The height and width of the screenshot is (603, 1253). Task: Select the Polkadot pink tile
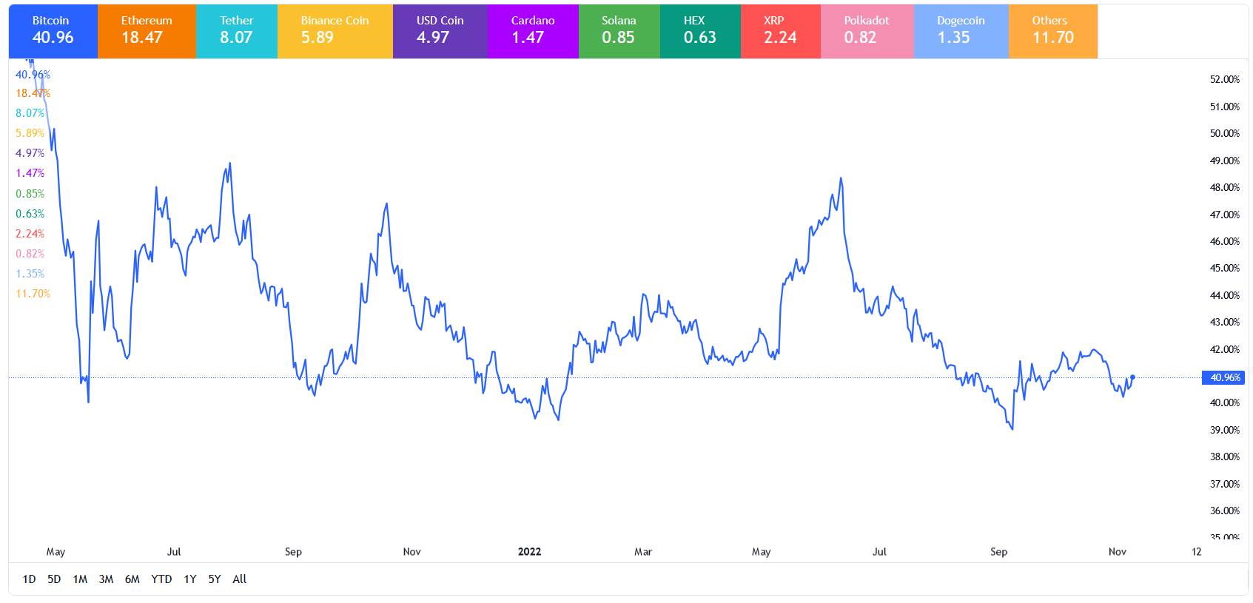[867, 31]
